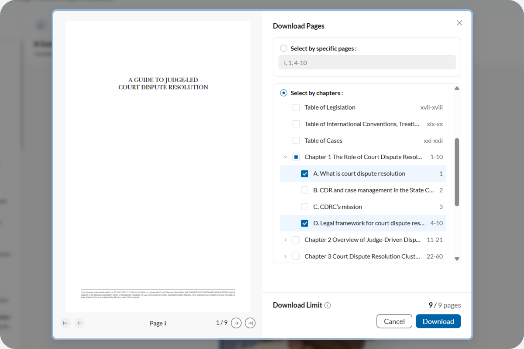Viewport: 524px width, 349px height.
Task: Select the 'Select by chapters' radio
Action: tap(284, 93)
